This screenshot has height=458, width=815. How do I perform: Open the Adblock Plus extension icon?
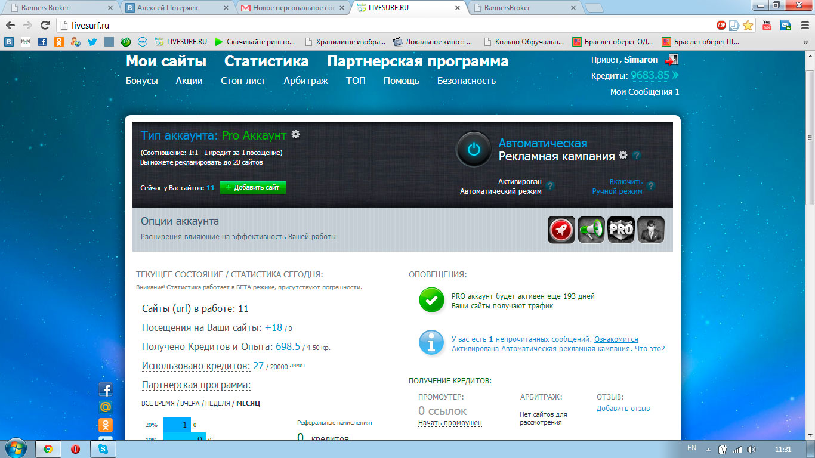point(721,25)
